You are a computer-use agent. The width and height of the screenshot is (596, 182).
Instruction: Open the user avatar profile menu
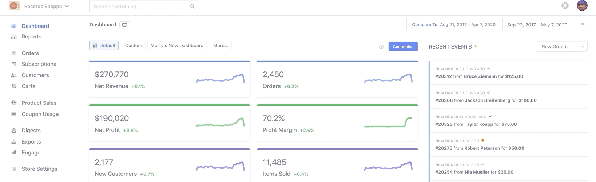[x=582, y=6]
